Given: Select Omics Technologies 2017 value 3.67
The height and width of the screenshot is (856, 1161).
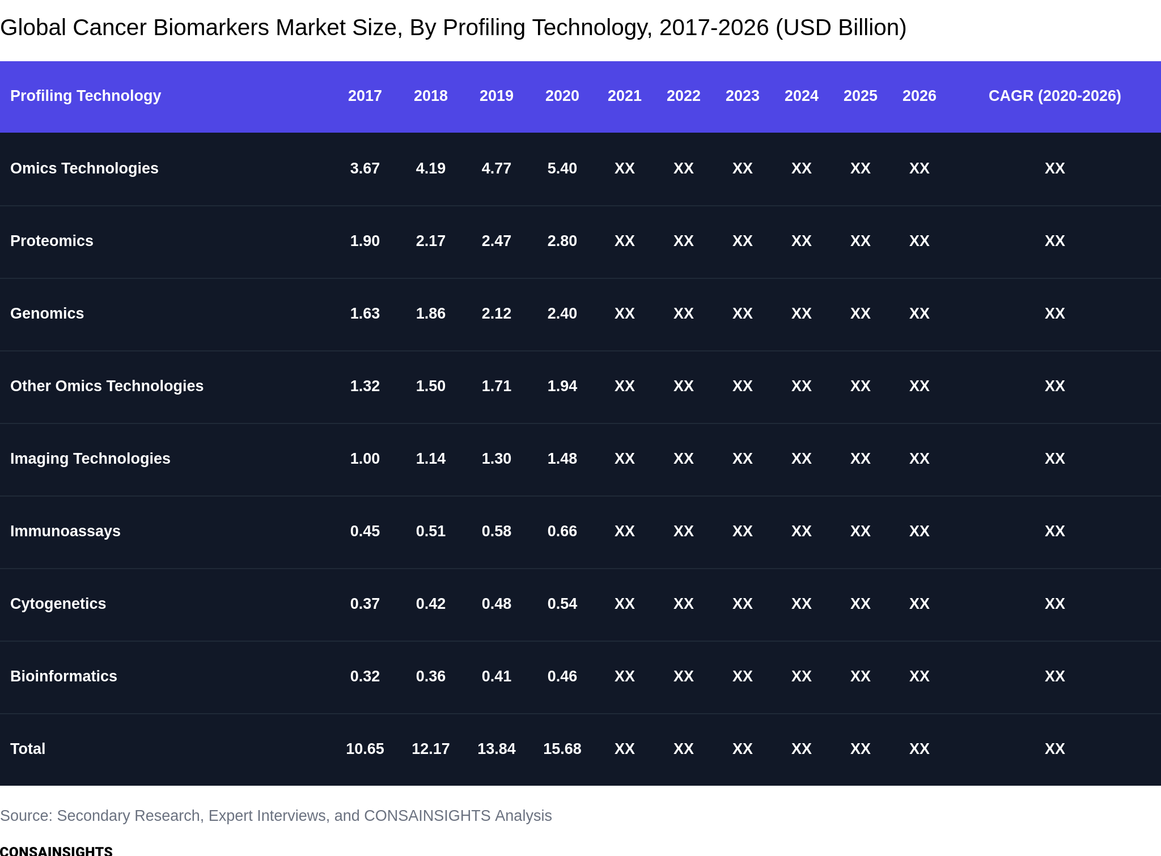Looking at the screenshot, I should click(365, 168).
